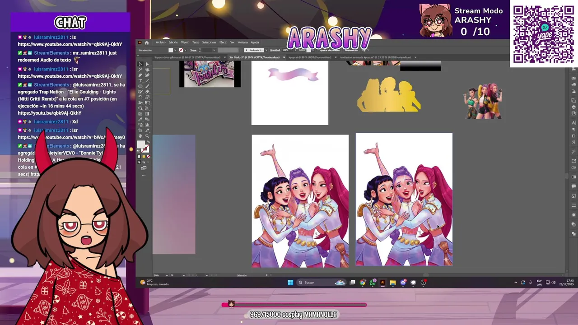The width and height of the screenshot is (578, 325).
Task: Select the Hand tool
Action: pos(140,136)
